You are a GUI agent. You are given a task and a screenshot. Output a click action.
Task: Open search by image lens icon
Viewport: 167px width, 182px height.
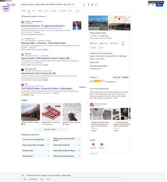point(92,5)
